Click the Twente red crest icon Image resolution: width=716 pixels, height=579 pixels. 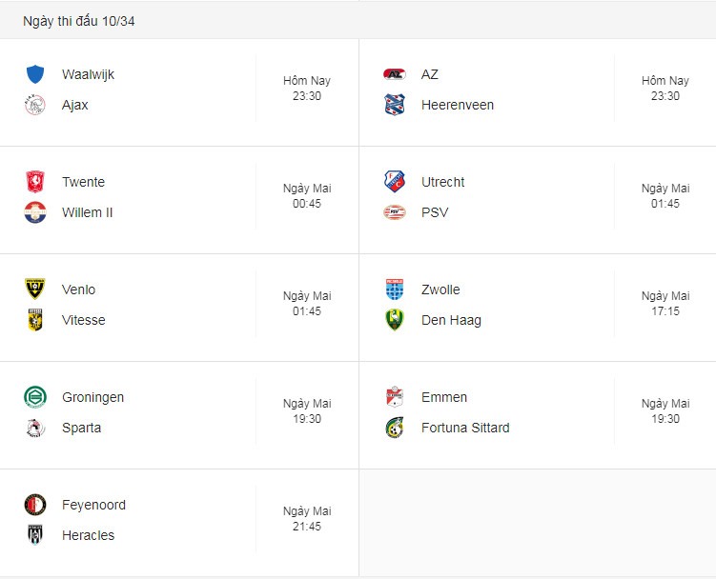tap(35, 182)
